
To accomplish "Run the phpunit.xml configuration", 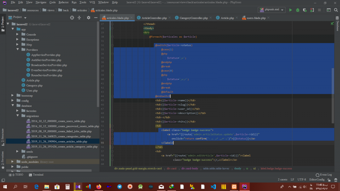I will pyautogui.click(x=290, y=10).
